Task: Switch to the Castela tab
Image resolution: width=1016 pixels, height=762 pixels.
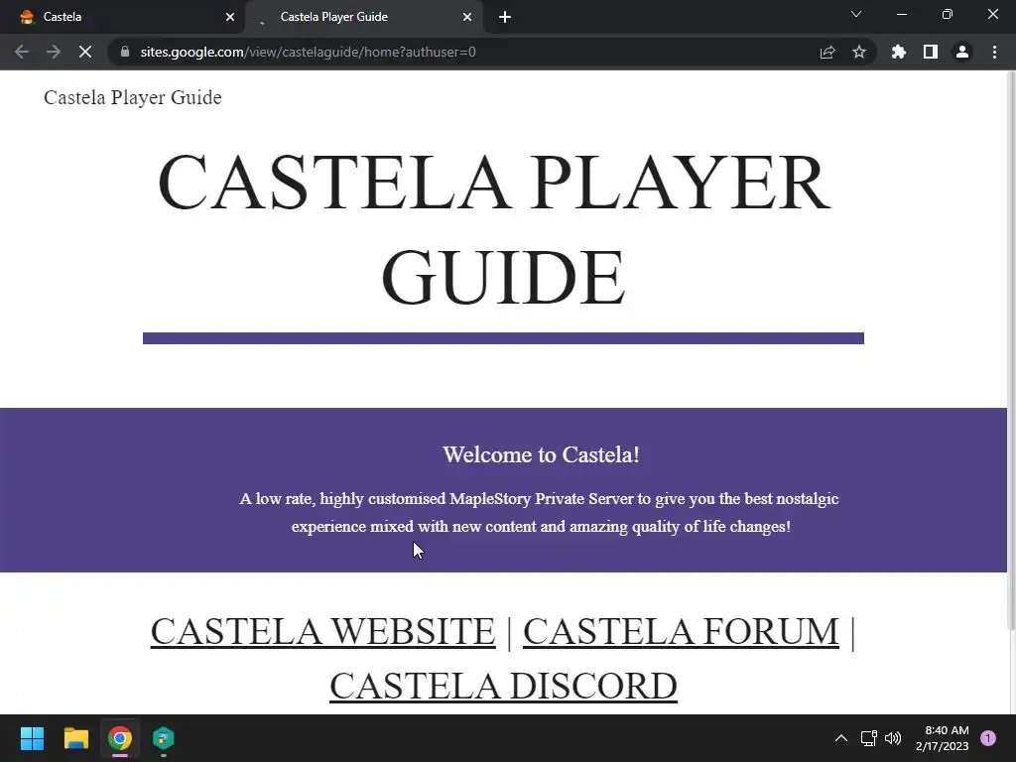Action: pyautogui.click(x=122, y=17)
